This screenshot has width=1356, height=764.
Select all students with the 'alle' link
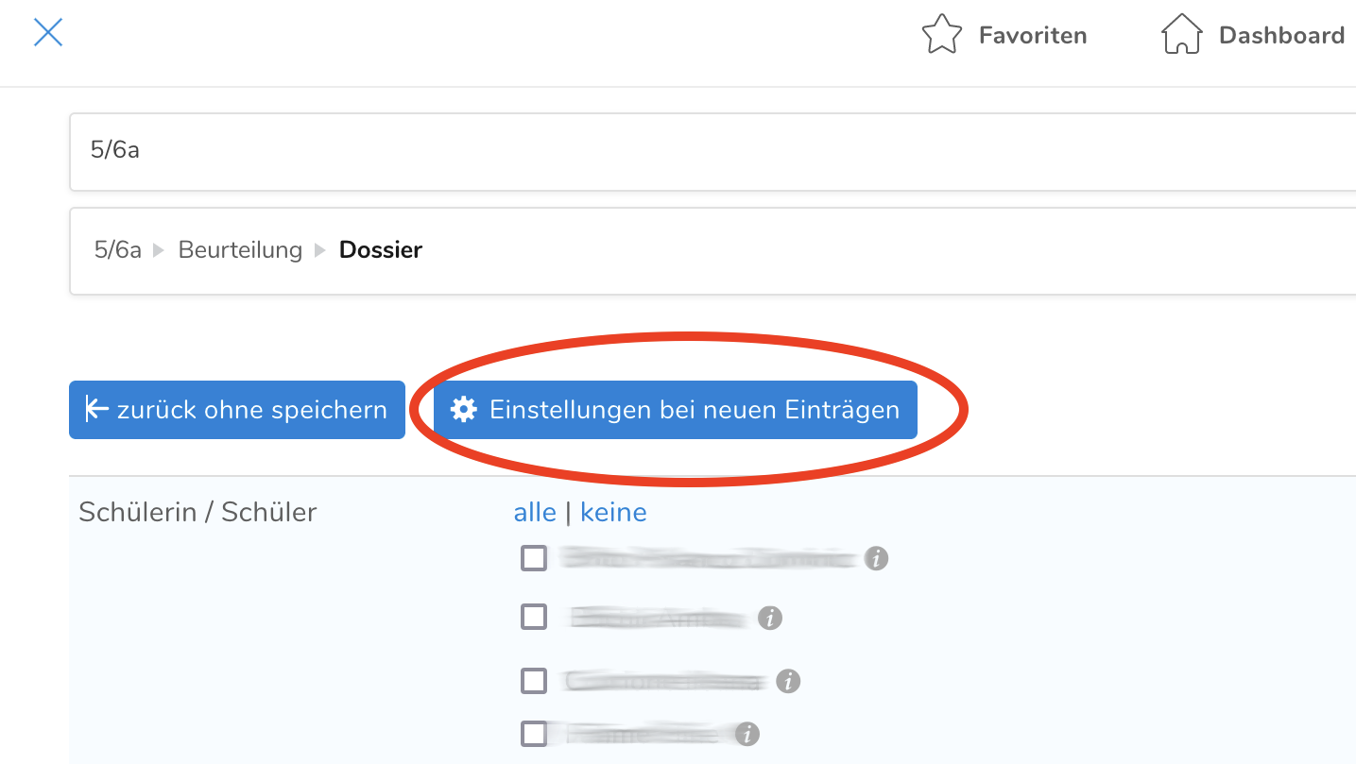535,513
